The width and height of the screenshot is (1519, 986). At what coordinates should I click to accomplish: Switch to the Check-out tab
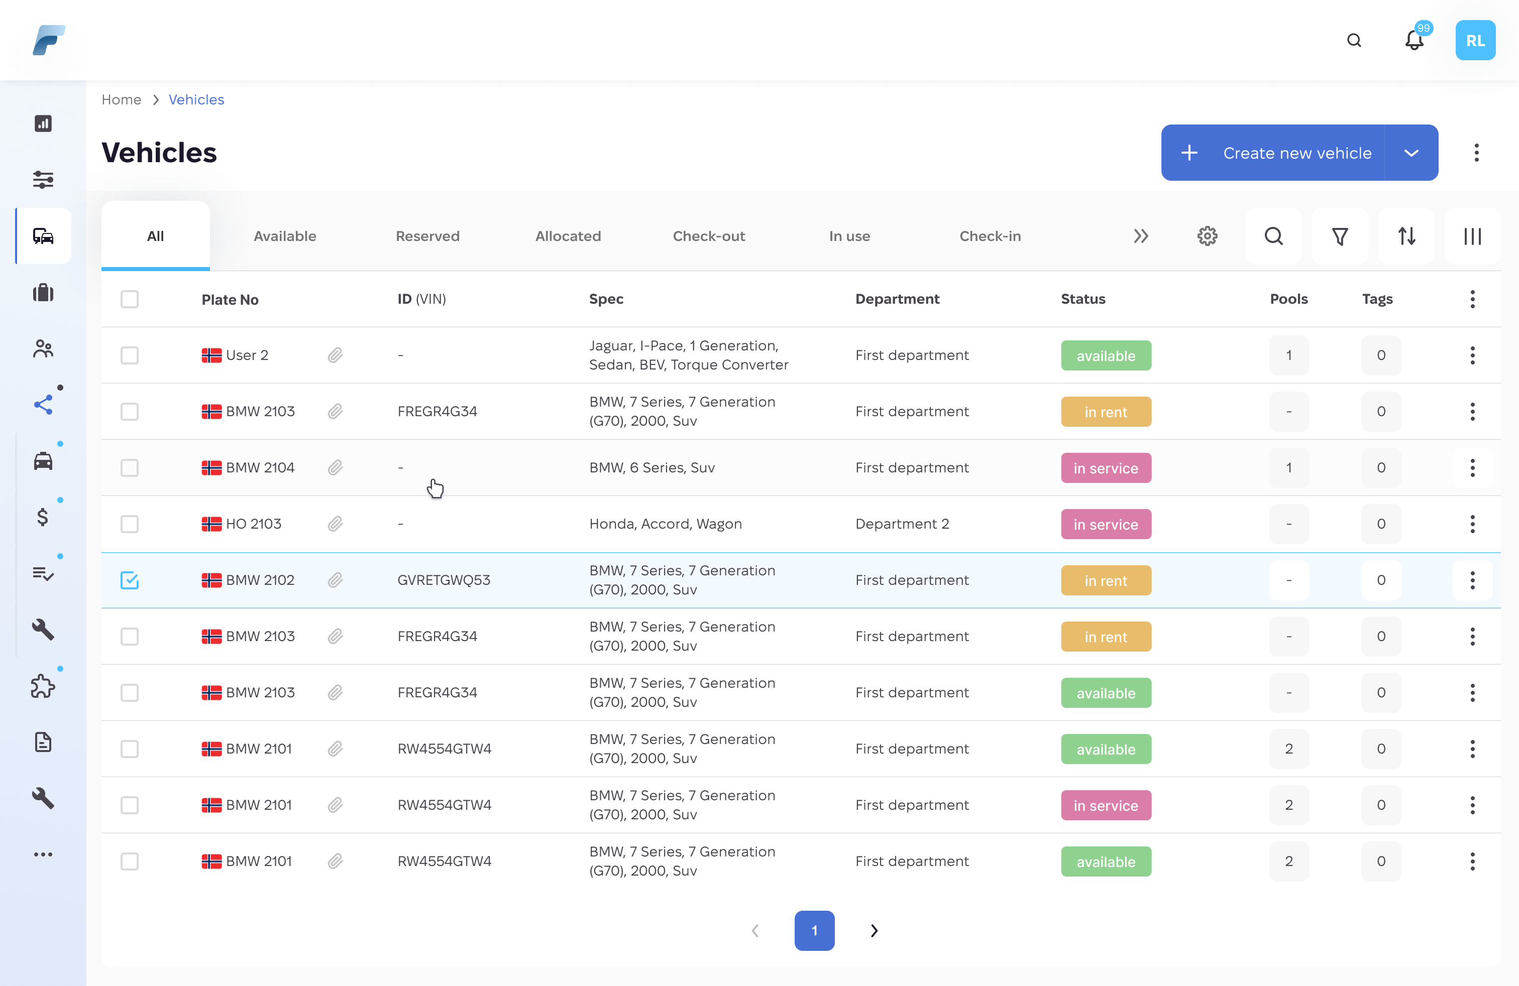(708, 236)
